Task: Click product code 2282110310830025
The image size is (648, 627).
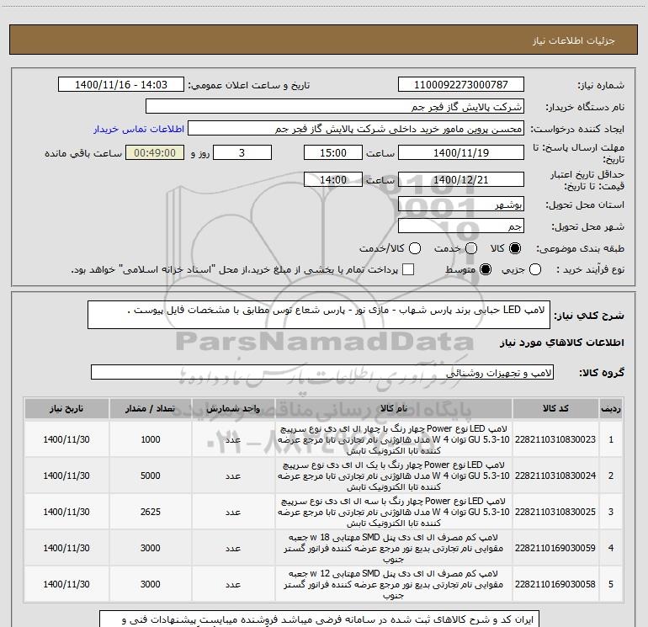Action: 555,512
